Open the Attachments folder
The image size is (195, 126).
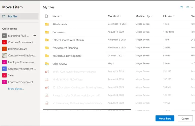(60, 24)
